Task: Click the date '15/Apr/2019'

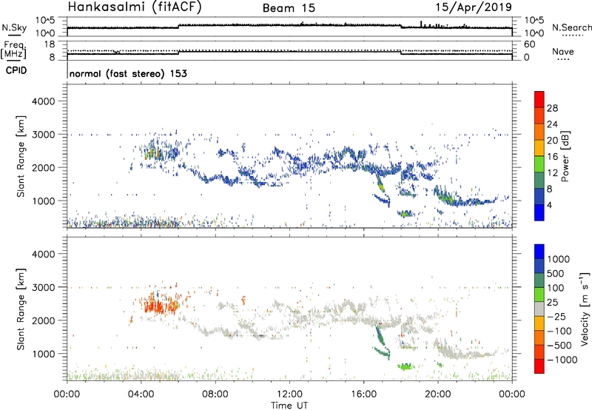Action: [x=474, y=7]
